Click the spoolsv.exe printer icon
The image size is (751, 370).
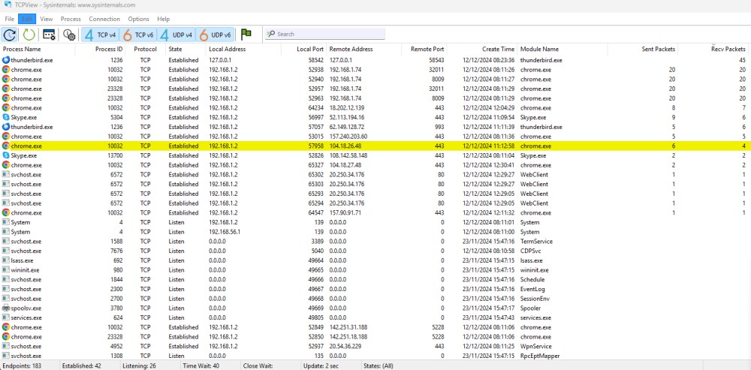click(x=6, y=308)
